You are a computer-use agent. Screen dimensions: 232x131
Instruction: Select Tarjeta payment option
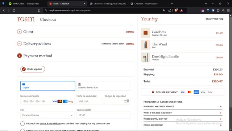47,86
